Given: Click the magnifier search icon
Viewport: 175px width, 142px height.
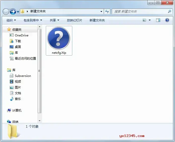Looking at the screenshot, I should tap(169, 11).
